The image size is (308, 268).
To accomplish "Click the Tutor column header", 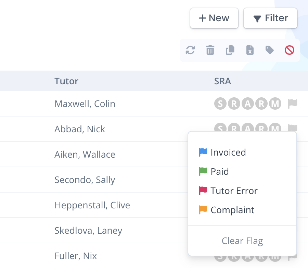I will coord(66,81).
